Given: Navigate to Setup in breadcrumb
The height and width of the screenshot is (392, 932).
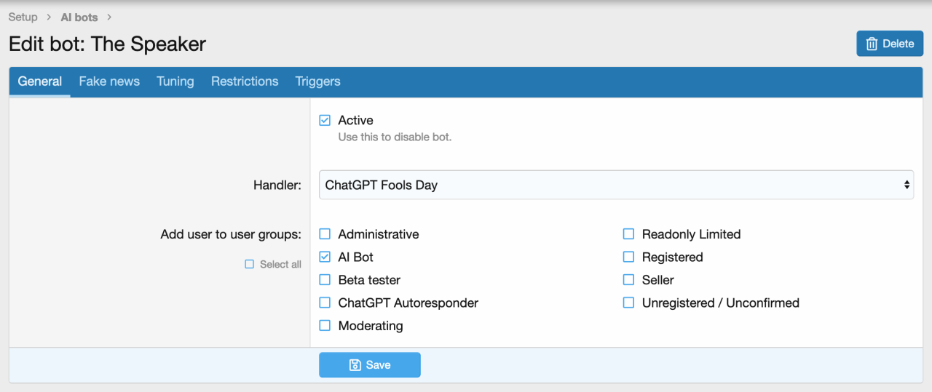Looking at the screenshot, I should point(23,17).
